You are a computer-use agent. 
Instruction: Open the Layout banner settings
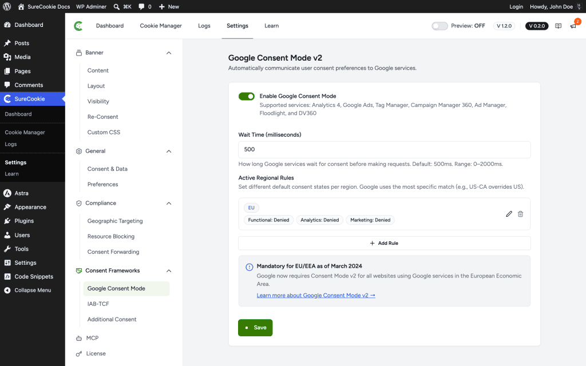(96, 86)
